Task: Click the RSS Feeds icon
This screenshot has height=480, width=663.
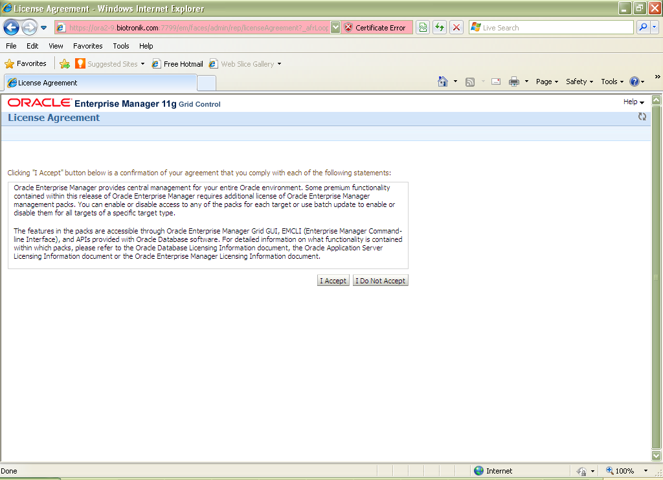Action: coord(470,82)
